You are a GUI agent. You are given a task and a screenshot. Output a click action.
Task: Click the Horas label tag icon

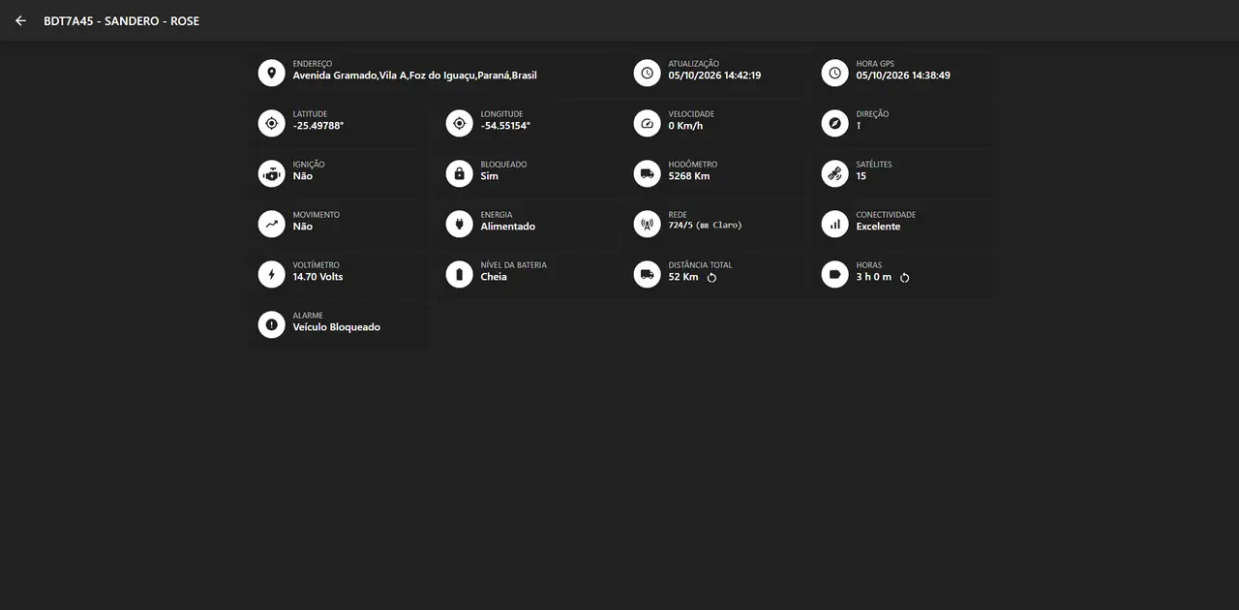(834, 274)
